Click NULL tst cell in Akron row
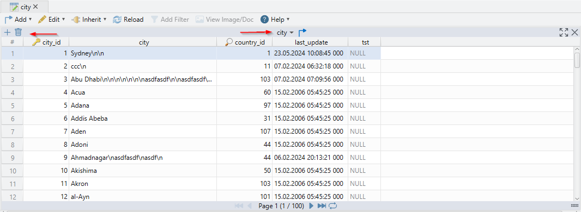 tap(365, 184)
